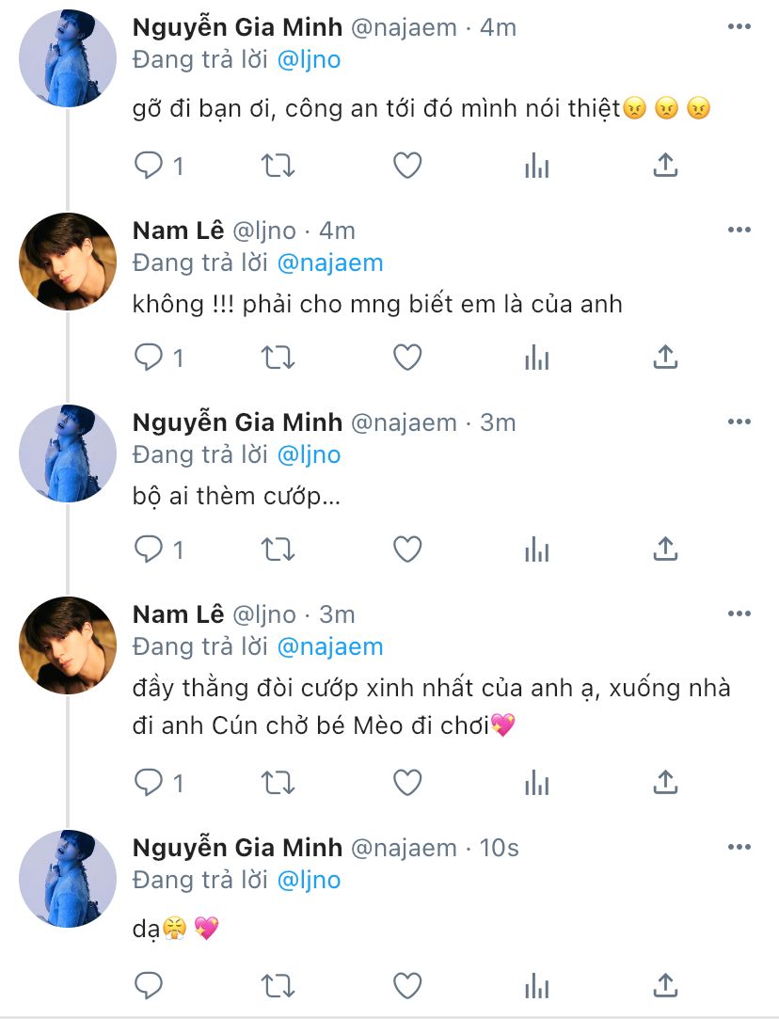
Task: Retweet the "không !!! phải cho mng" tweet
Action: [x=278, y=358]
